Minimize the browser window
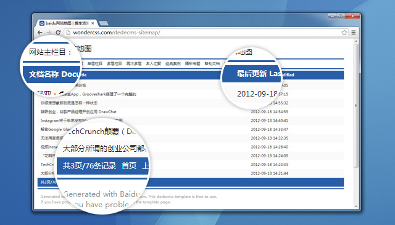395x225 pixels. coord(332,17)
